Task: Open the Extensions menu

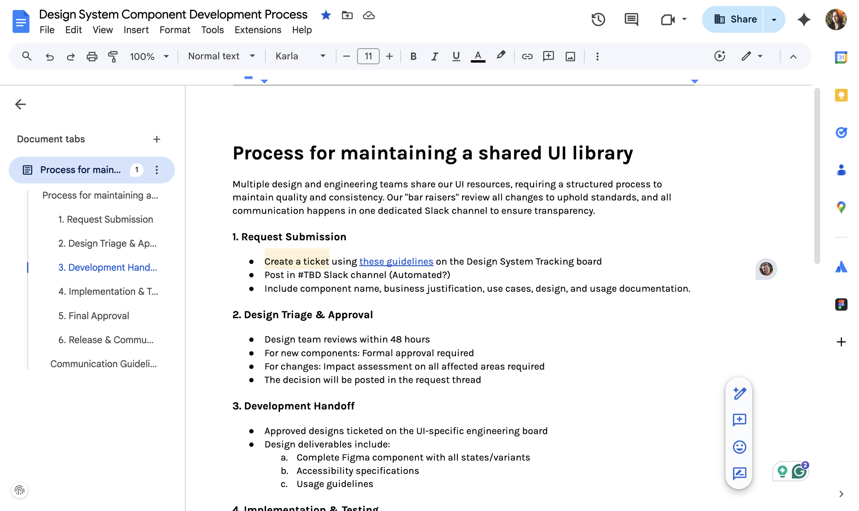Action: click(x=257, y=30)
